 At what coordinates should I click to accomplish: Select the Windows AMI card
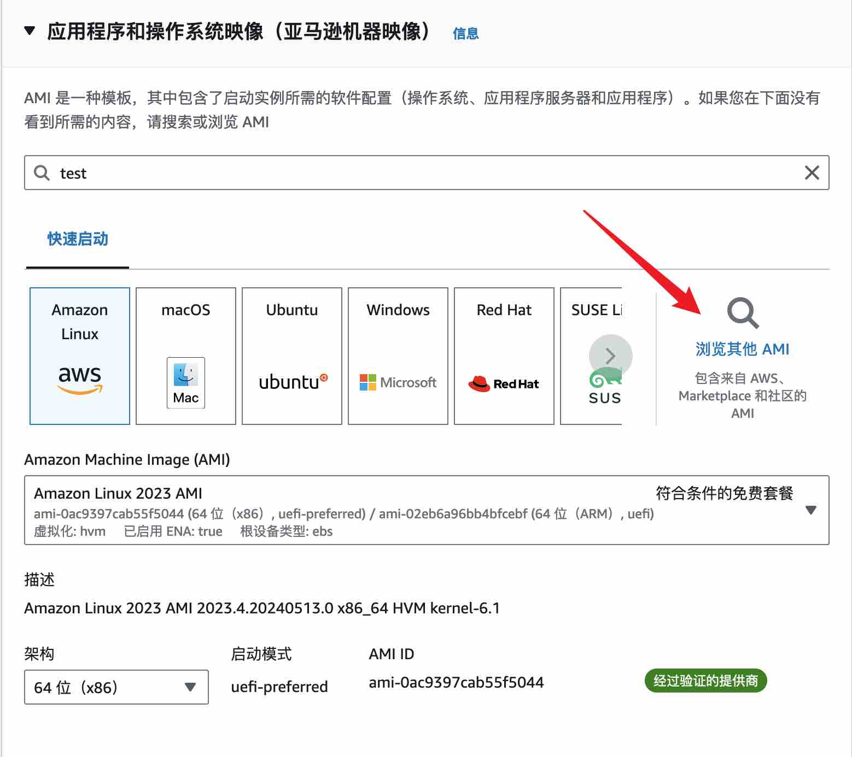(398, 356)
